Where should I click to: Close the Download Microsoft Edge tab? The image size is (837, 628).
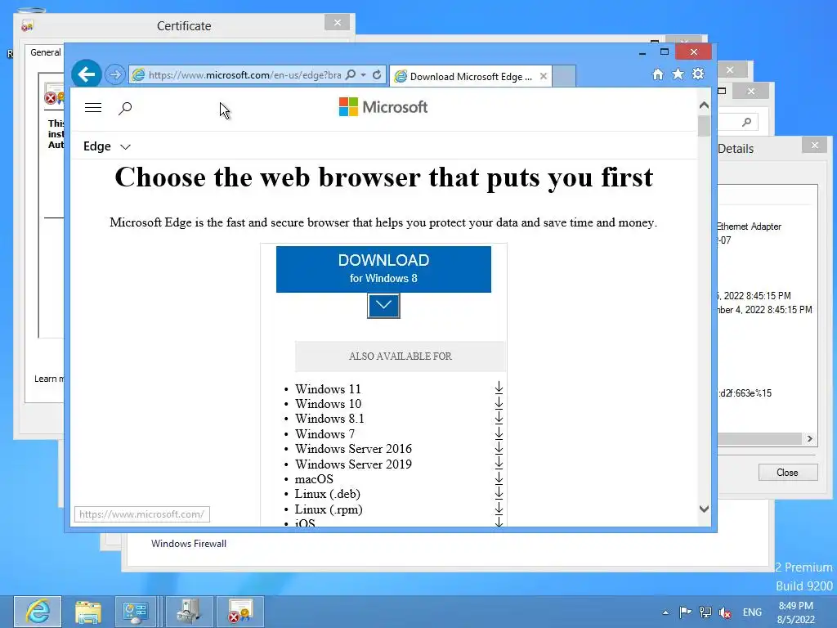tap(544, 76)
